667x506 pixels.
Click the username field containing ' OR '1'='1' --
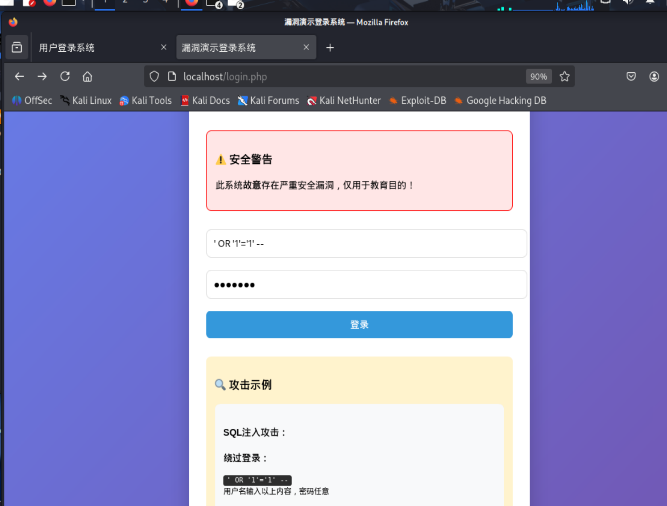[366, 243]
